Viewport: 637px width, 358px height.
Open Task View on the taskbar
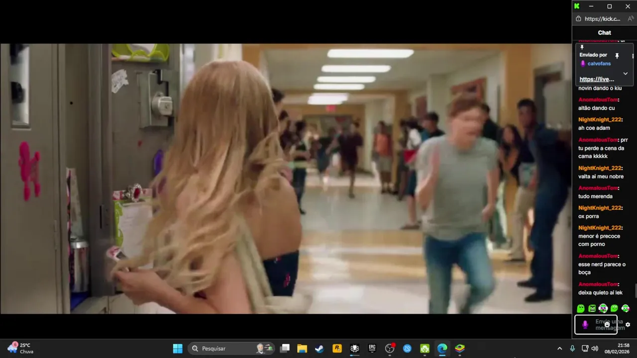tap(285, 349)
